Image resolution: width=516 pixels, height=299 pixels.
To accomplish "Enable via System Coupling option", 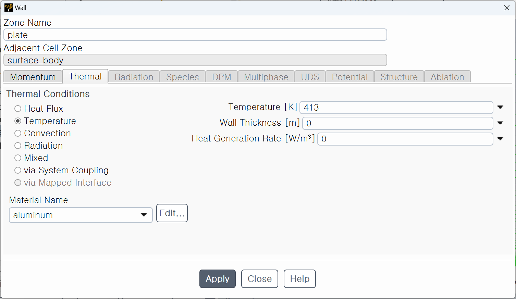I will point(61,170).
